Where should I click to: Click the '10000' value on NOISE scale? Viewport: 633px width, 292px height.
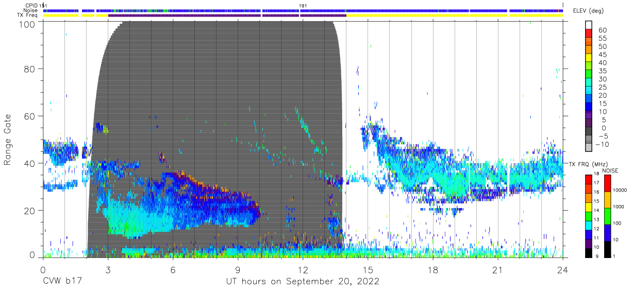click(x=621, y=190)
